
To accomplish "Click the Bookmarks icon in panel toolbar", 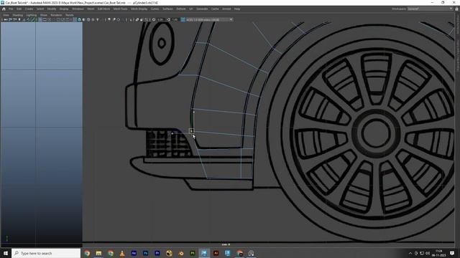I will (x=19, y=19).
